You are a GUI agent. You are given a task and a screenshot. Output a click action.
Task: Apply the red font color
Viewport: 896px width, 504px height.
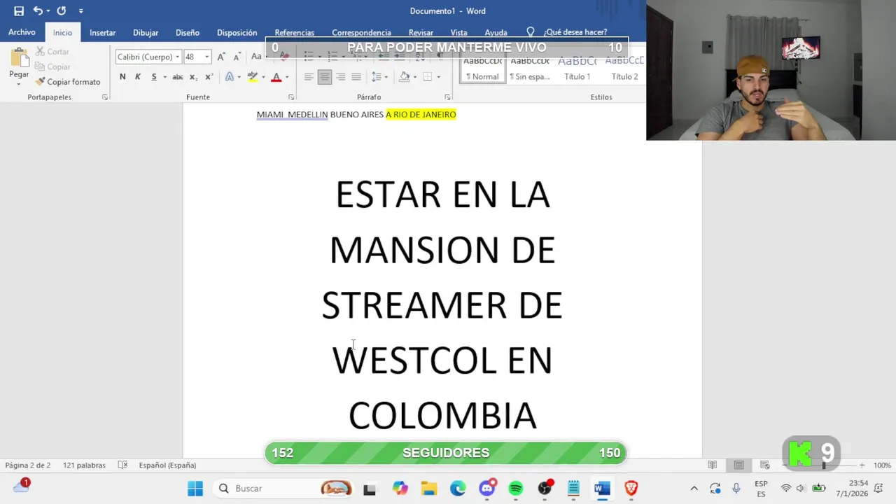point(276,77)
